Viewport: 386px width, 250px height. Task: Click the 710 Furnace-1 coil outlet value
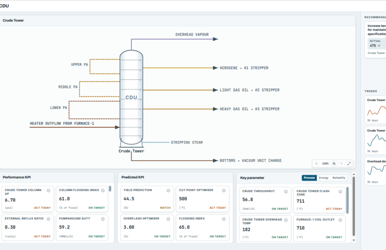[301, 228]
